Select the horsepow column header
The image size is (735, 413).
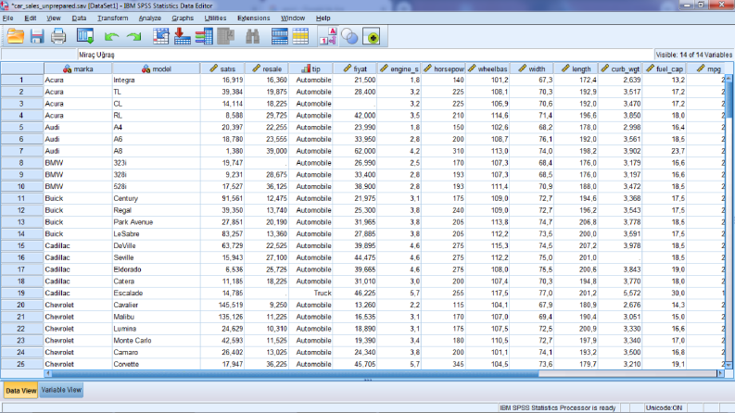pyautogui.click(x=443, y=69)
